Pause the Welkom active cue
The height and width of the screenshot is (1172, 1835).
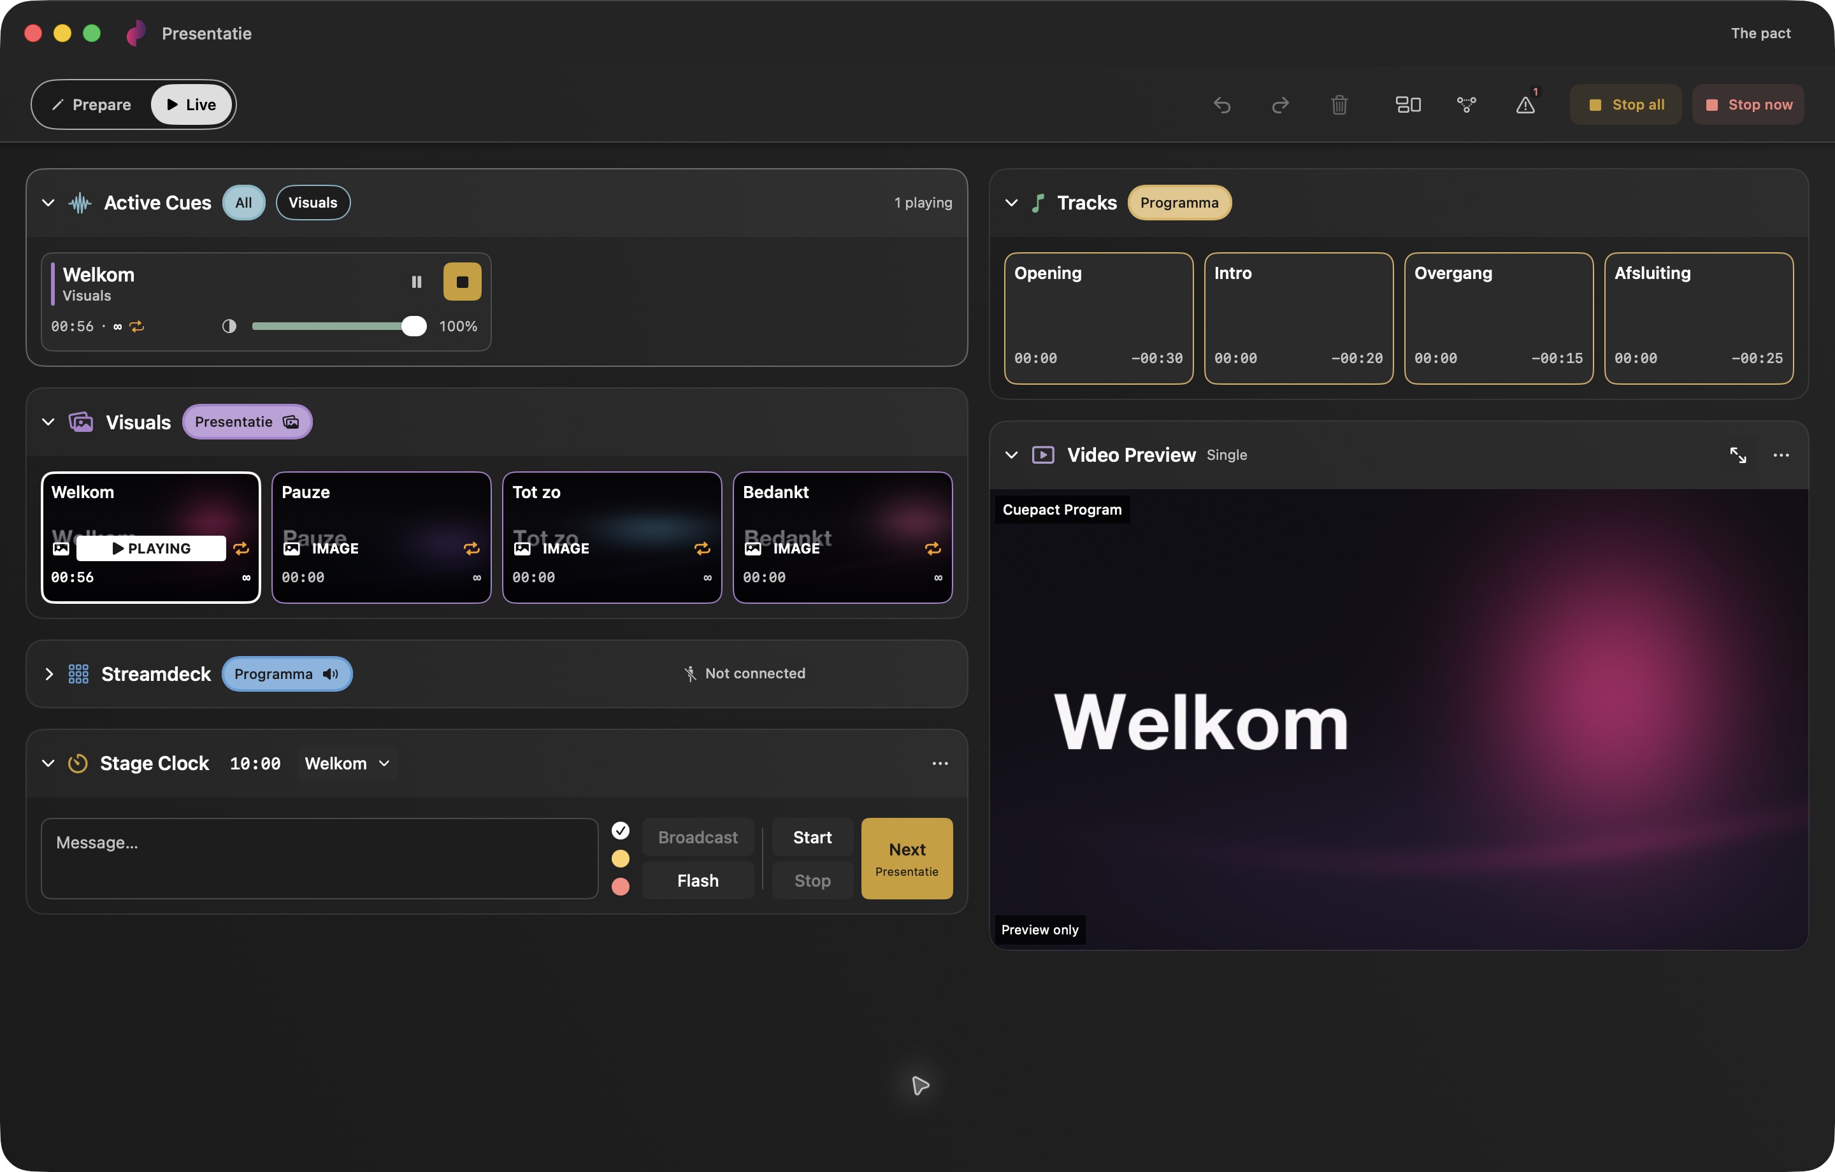tap(416, 282)
